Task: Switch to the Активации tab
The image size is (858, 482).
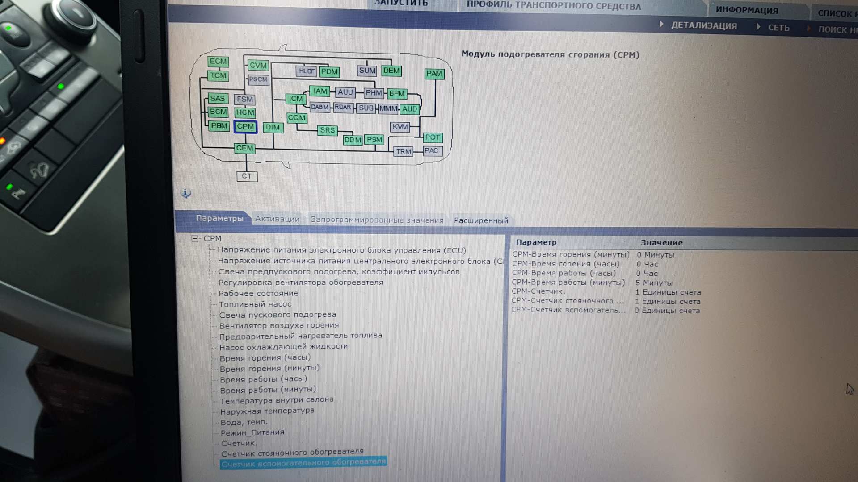Action: tap(277, 219)
